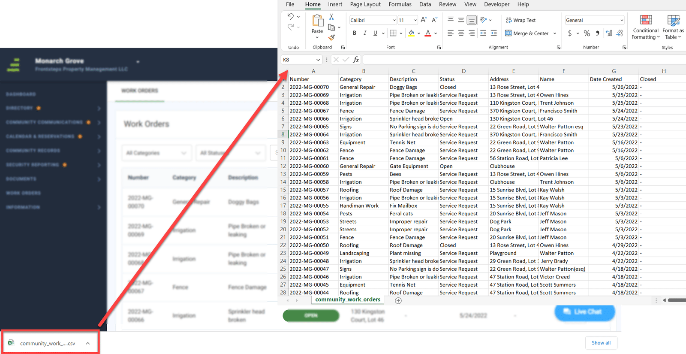The height and width of the screenshot is (354, 686).
Task: Click Show all downloads button
Action: pos(601,343)
